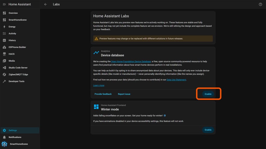Click the Notifications bell icon
266x149 pixels.
4,137
